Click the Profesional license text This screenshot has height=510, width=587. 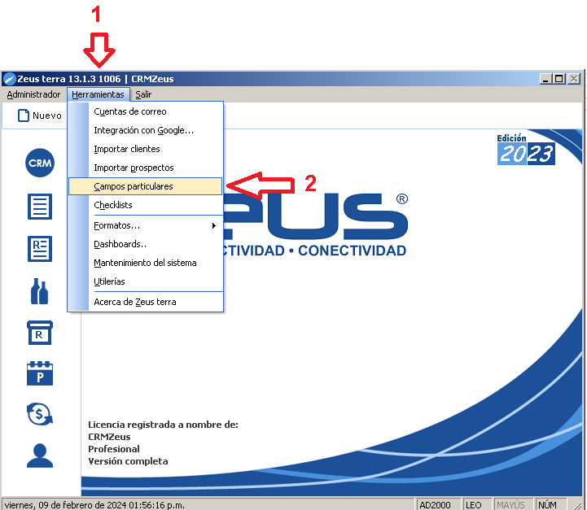(114, 449)
